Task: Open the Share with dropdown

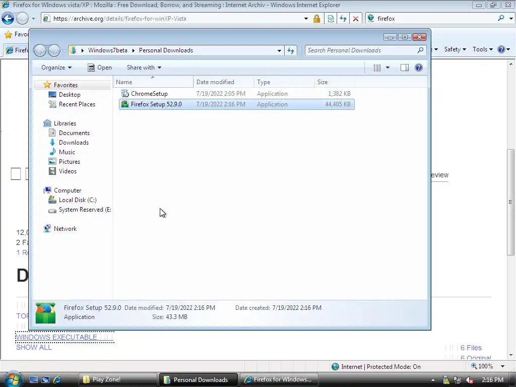Action: (x=144, y=68)
